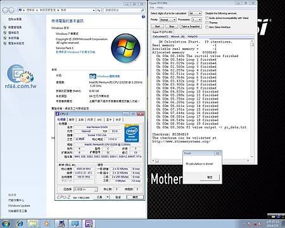Switch to CPU-Z purple taskbar icon
This screenshot has height=228, width=285.
(x=89, y=224)
